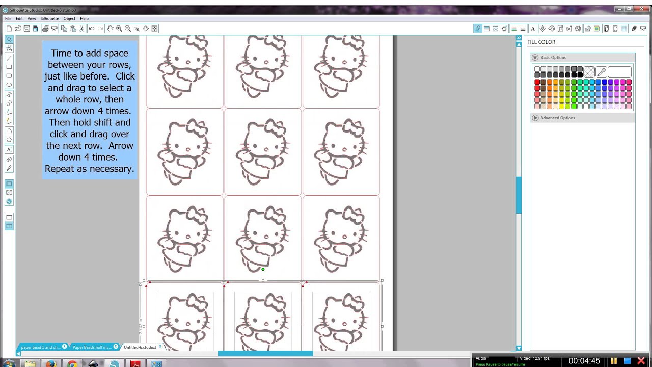Open the Object menu
This screenshot has width=652, height=367.
[x=69, y=18]
